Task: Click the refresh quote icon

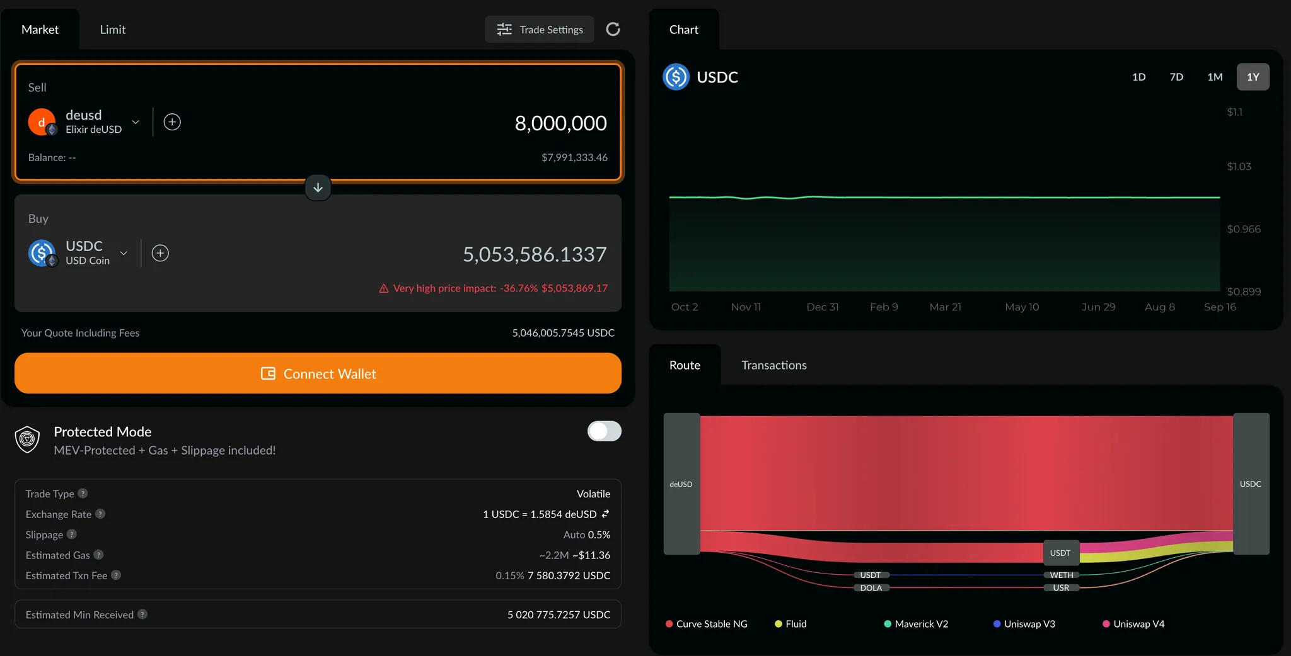Action: [613, 29]
